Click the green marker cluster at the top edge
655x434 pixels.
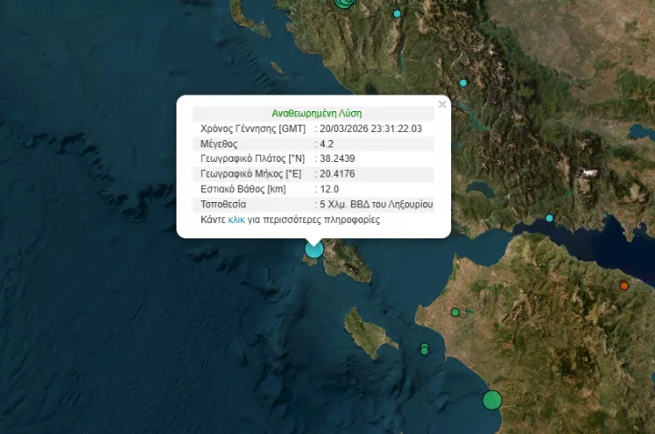pyautogui.click(x=344, y=3)
